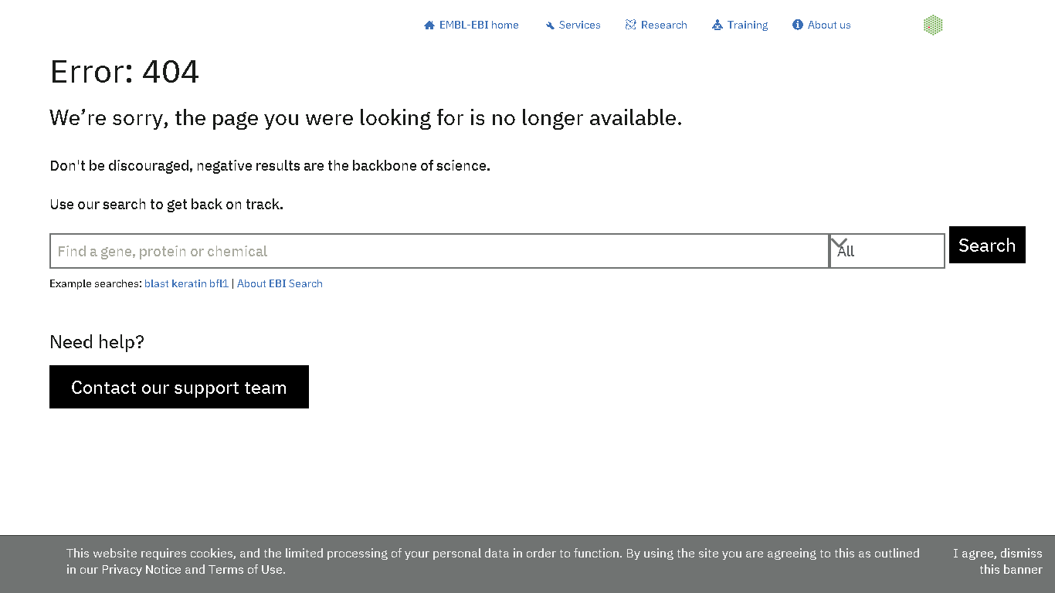1055x593 pixels.
Task: Open the About EBI Search link
Action: click(x=280, y=283)
